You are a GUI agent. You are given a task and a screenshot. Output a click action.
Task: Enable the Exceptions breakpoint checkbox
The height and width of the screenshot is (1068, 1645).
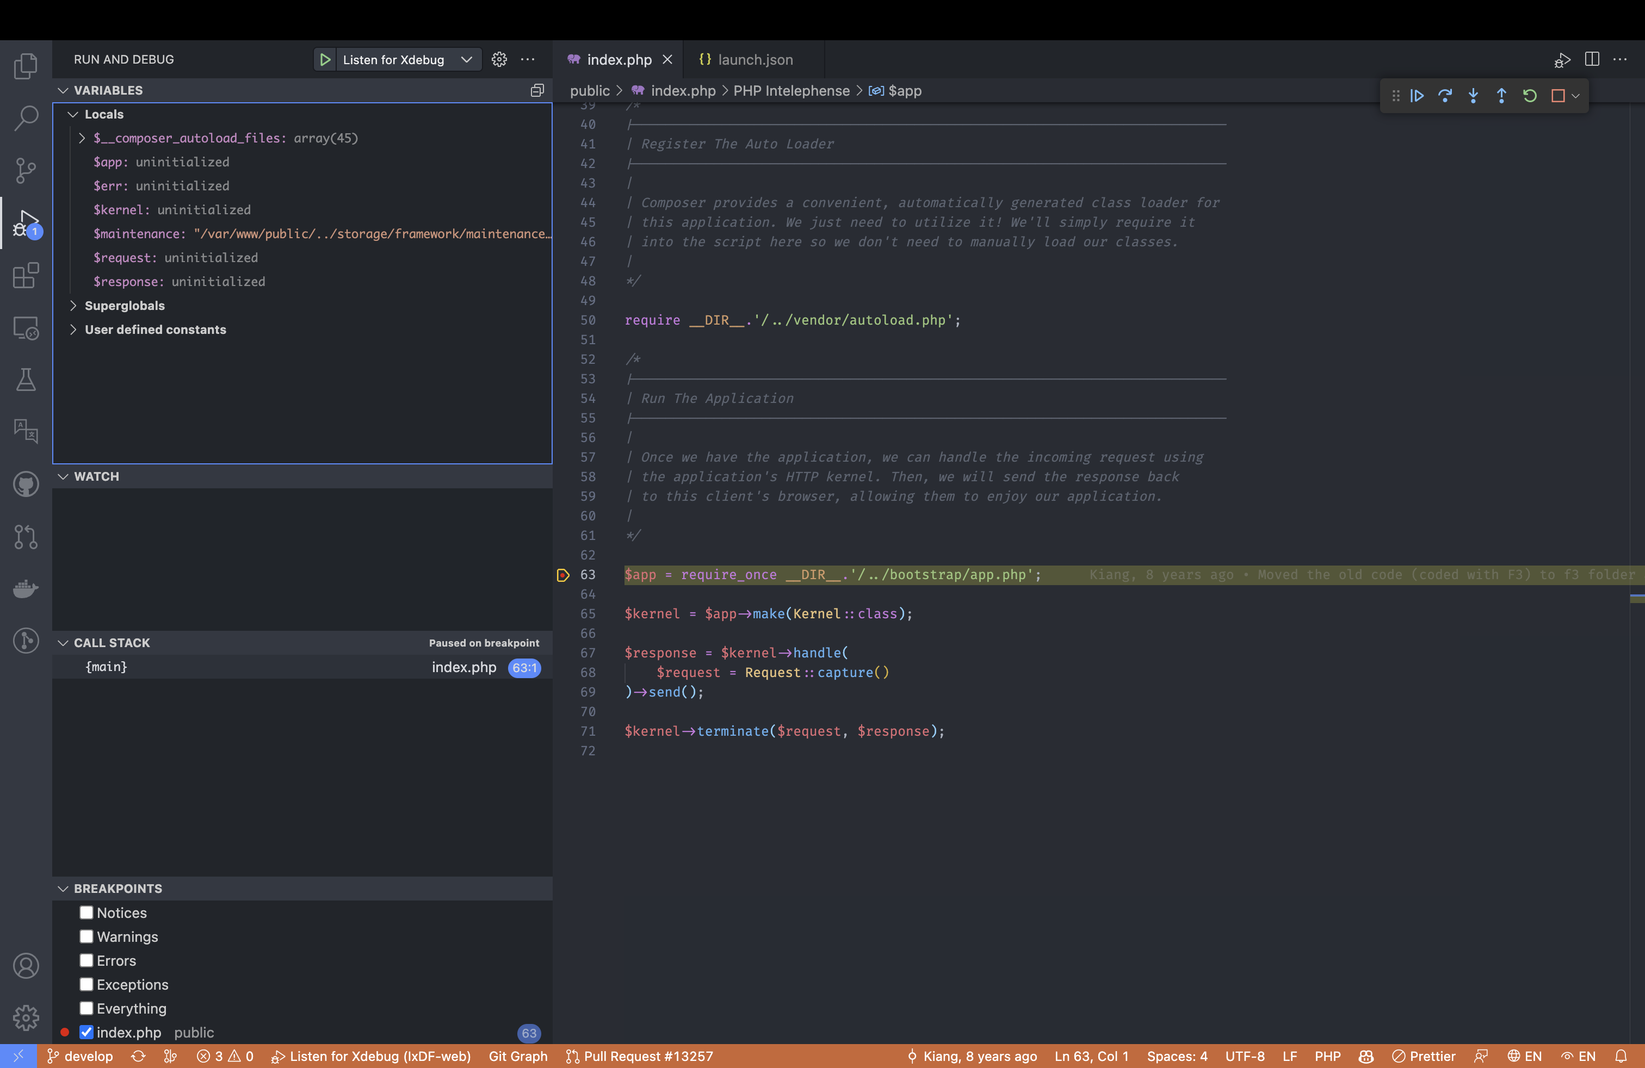pos(86,984)
